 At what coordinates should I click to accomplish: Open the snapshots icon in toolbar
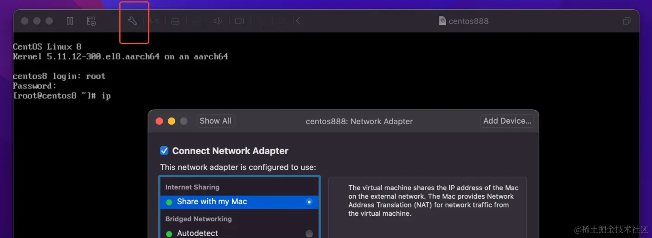(91, 21)
